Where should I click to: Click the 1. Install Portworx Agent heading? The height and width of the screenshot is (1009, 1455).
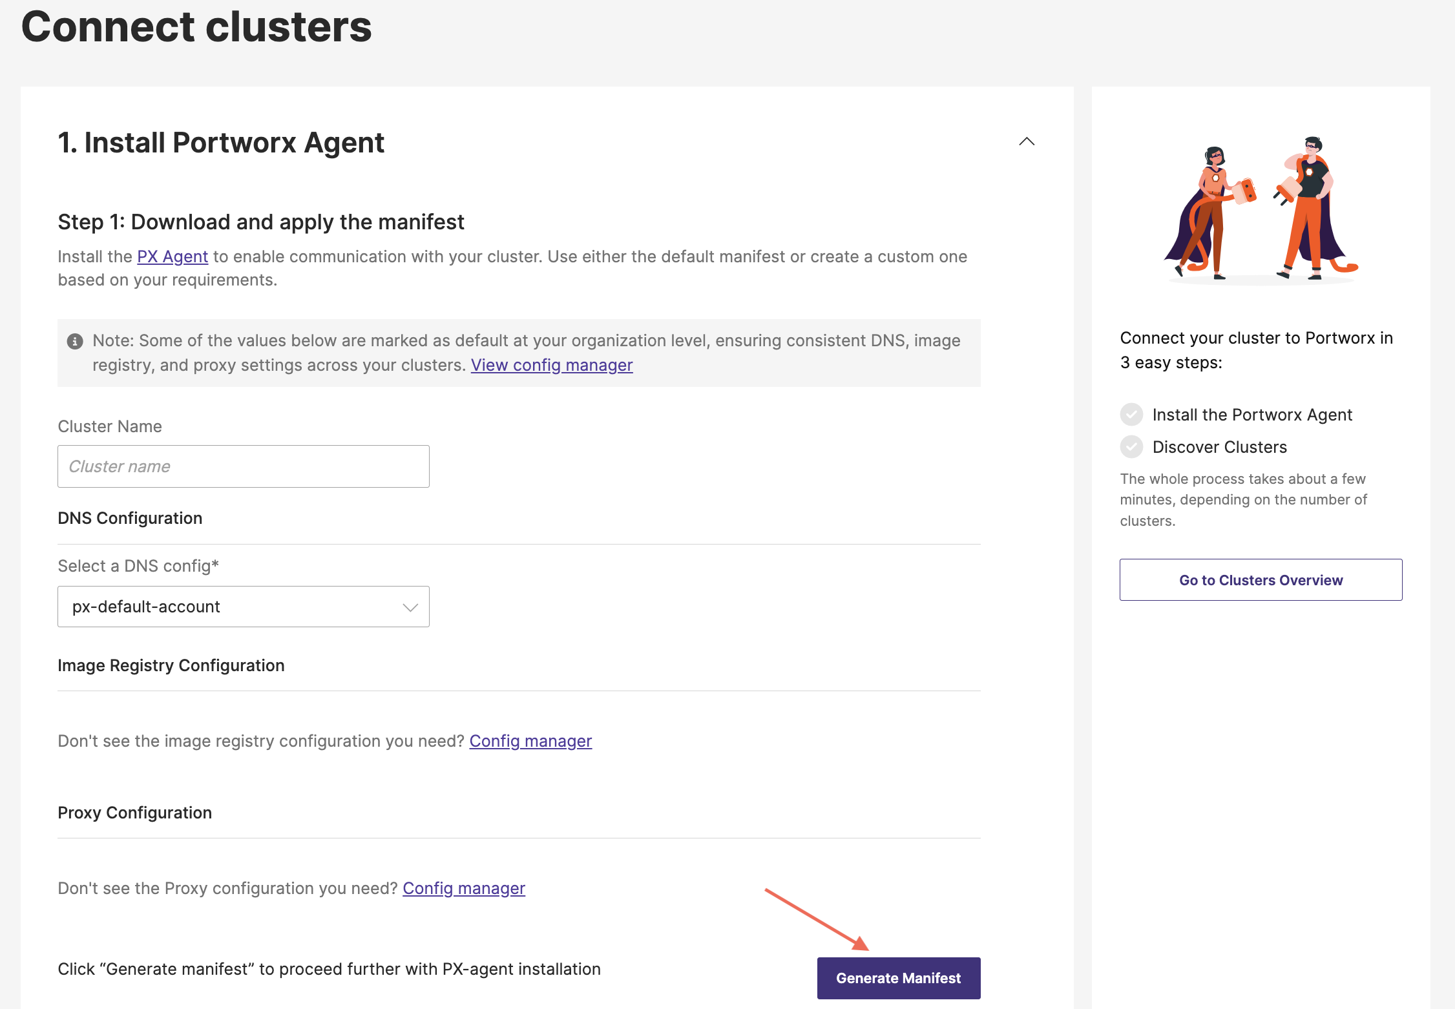tap(221, 143)
